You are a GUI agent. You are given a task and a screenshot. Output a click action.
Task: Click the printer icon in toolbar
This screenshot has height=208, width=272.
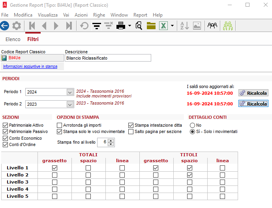[x=121, y=26]
